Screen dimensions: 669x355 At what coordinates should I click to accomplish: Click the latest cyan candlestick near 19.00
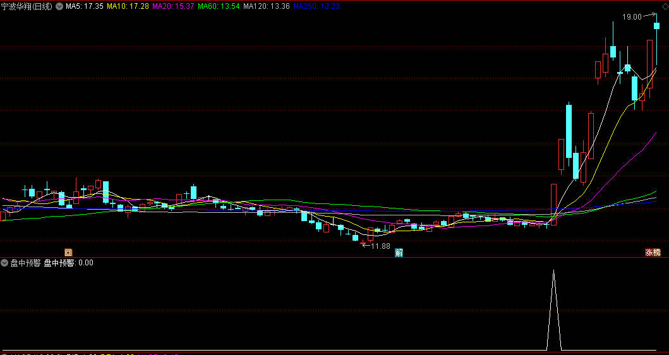tap(656, 26)
